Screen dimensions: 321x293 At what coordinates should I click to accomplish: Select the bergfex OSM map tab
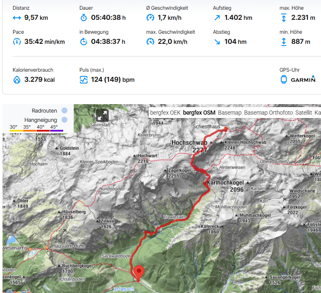coord(199,113)
